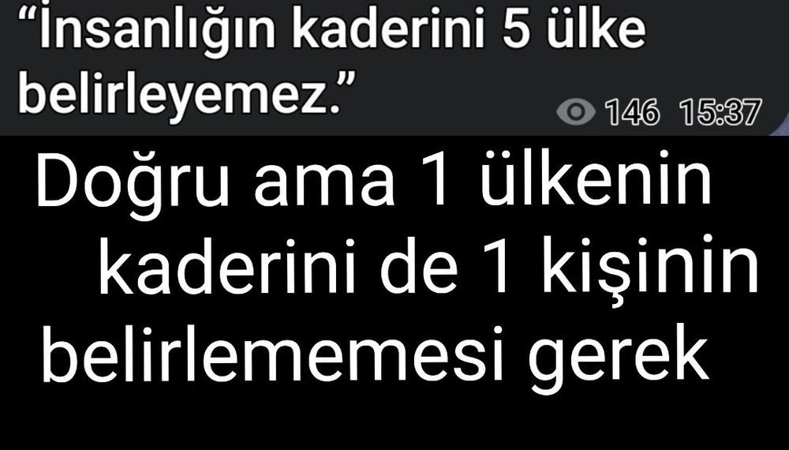The image size is (789, 450).
Task: Click the eye views icon
Action: click(x=576, y=112)
